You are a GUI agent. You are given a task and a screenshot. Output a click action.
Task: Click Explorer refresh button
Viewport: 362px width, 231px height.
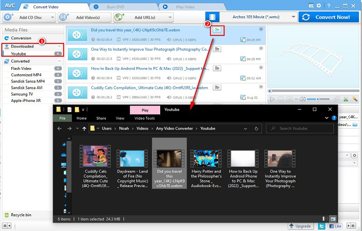pyautogui.click(x=257, y=129)
